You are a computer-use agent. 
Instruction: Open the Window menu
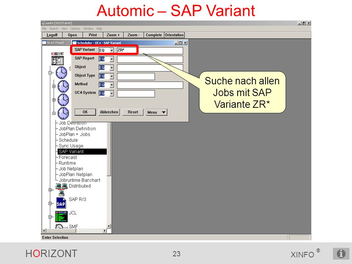click(88, 29)
